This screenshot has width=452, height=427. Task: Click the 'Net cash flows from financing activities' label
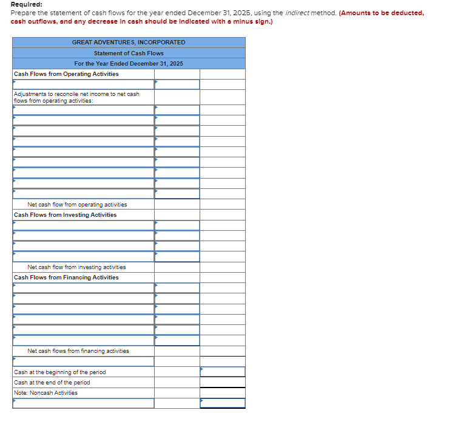point(78,351)
